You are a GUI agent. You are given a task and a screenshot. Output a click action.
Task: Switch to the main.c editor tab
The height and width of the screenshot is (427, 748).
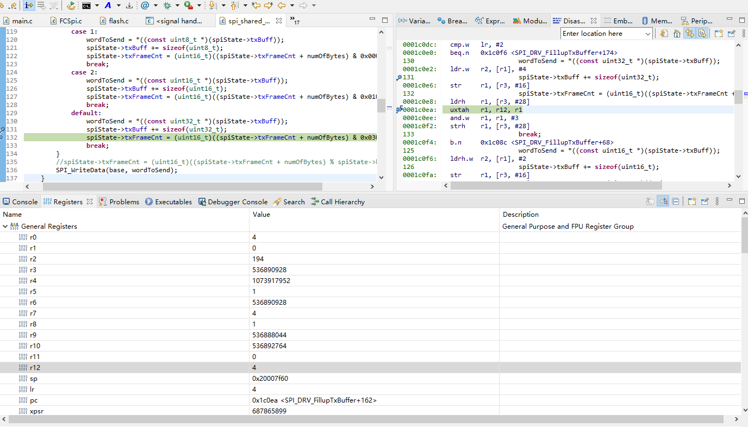tap(18, 21)
